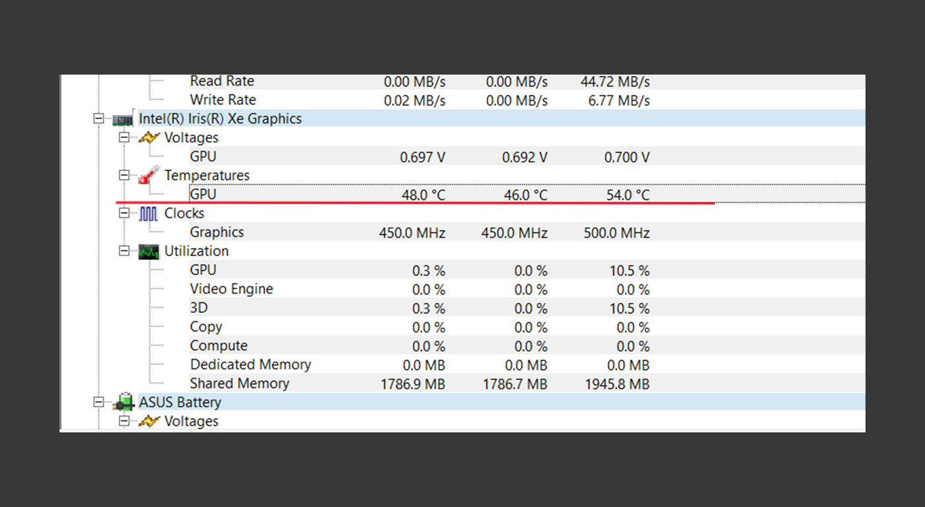Collapse the Temperatures section
The image size is (925, 507).
pyautogui.click(x=124, y=176)
